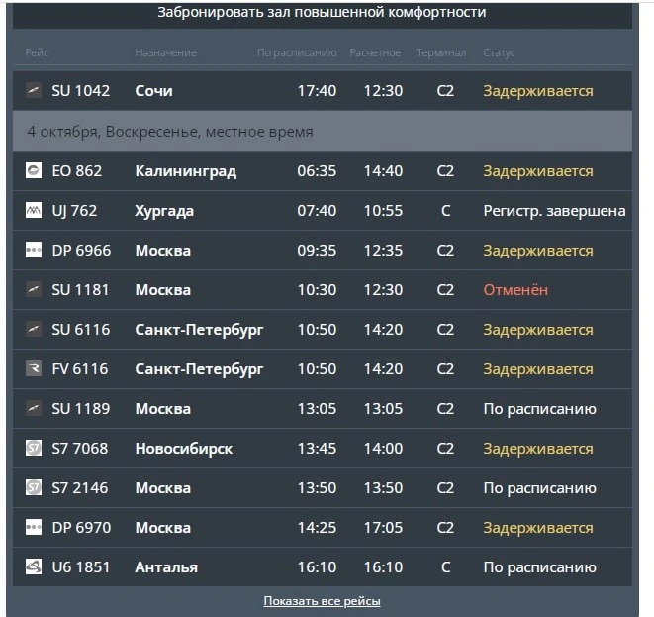Click the По расписанию column header
The image size is (654, 617).
[x=297, y=53]
